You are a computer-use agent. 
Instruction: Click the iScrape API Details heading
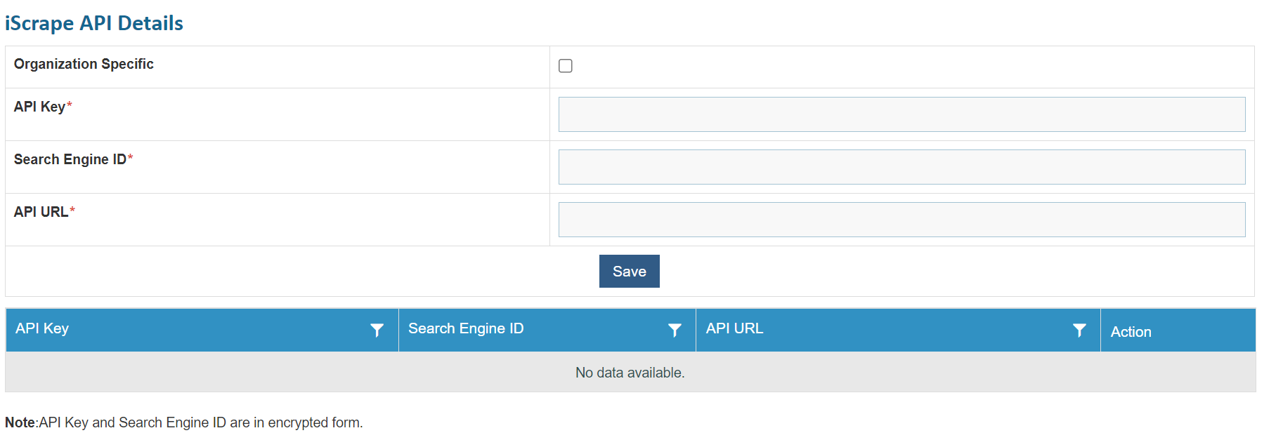click(94, 23)
